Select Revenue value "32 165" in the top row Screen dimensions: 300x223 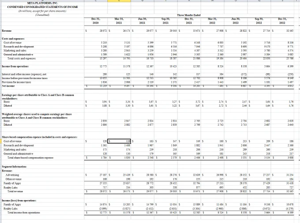pos(290,30)
